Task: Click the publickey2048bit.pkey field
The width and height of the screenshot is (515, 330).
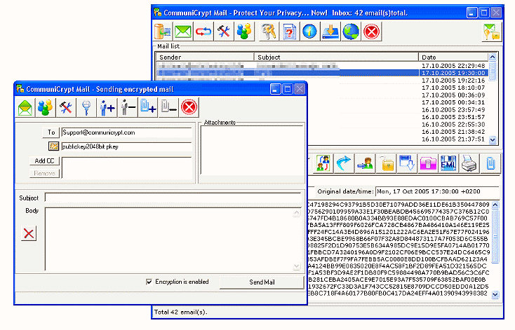Action: [126, 146]
